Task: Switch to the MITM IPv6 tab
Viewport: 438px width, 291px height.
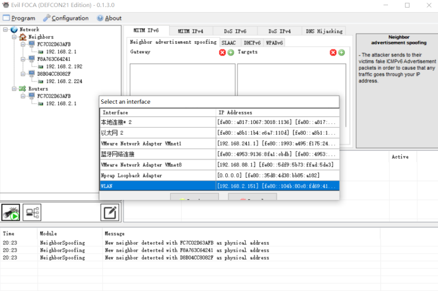Action: pos(146,30)
